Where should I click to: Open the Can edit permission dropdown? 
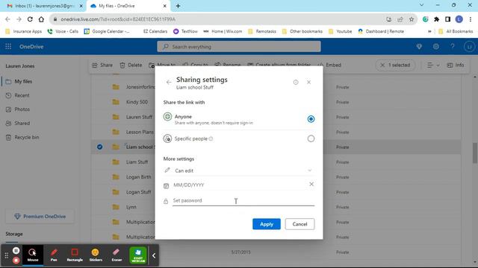point(239,170)
